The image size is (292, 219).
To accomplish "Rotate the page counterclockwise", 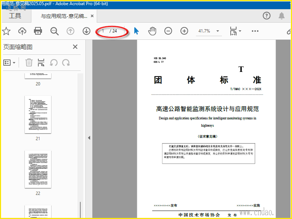I will (54, 63).
